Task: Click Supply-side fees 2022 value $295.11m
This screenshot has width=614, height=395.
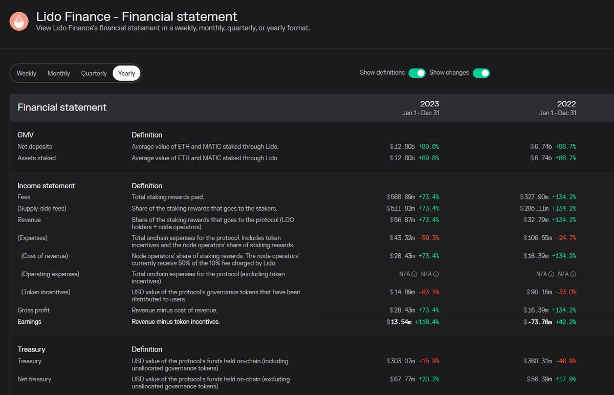Action: (534, 208)
